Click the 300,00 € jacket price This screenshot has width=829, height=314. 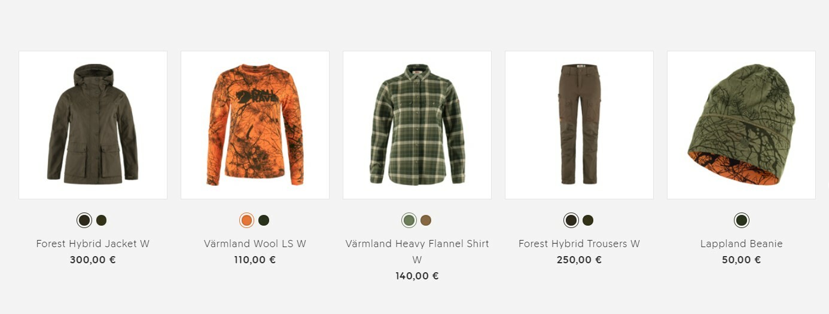93,260
